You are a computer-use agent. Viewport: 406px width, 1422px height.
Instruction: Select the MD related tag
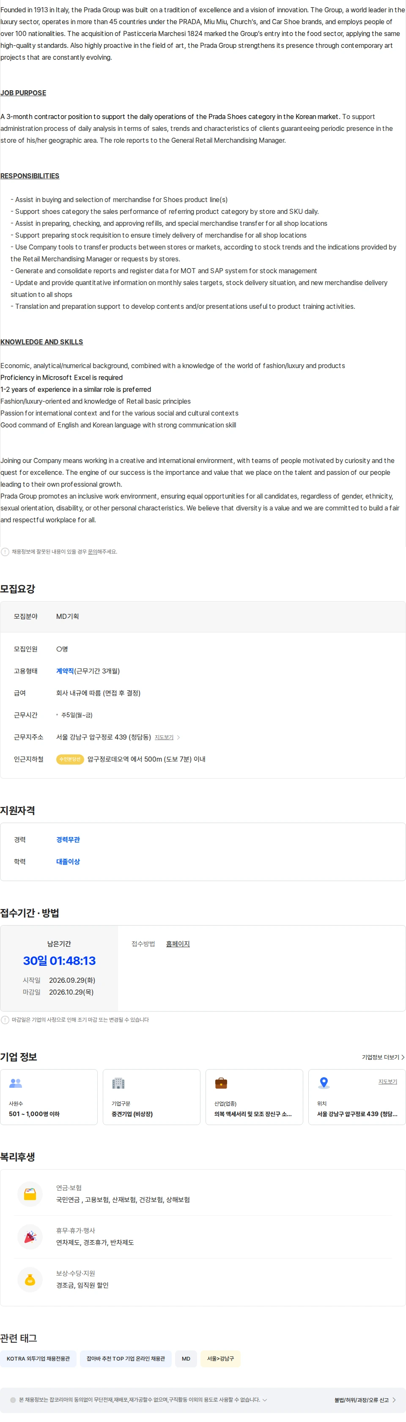coord(186,1358)
